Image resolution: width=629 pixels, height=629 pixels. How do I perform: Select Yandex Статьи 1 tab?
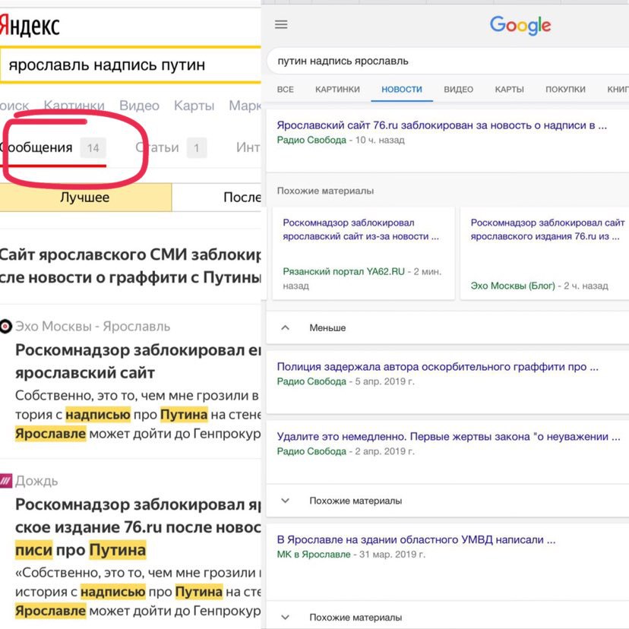(x=171, y=147)
